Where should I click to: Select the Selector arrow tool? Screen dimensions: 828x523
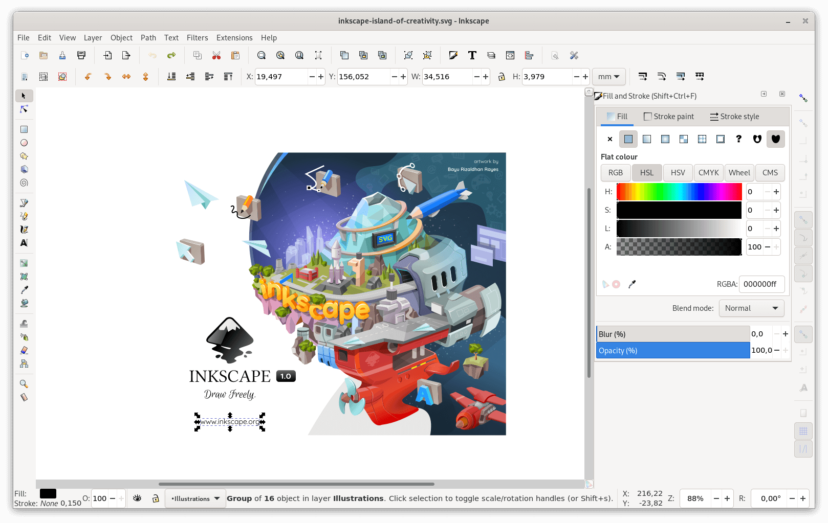[x=24, y=96]
